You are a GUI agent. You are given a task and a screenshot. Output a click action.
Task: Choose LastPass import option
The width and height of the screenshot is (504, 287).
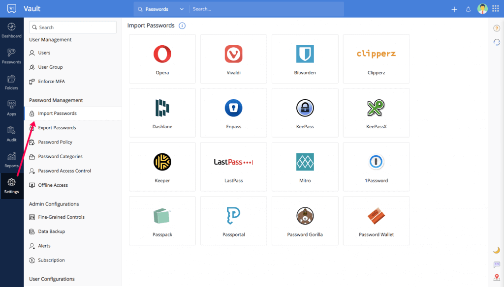point(234,167)
